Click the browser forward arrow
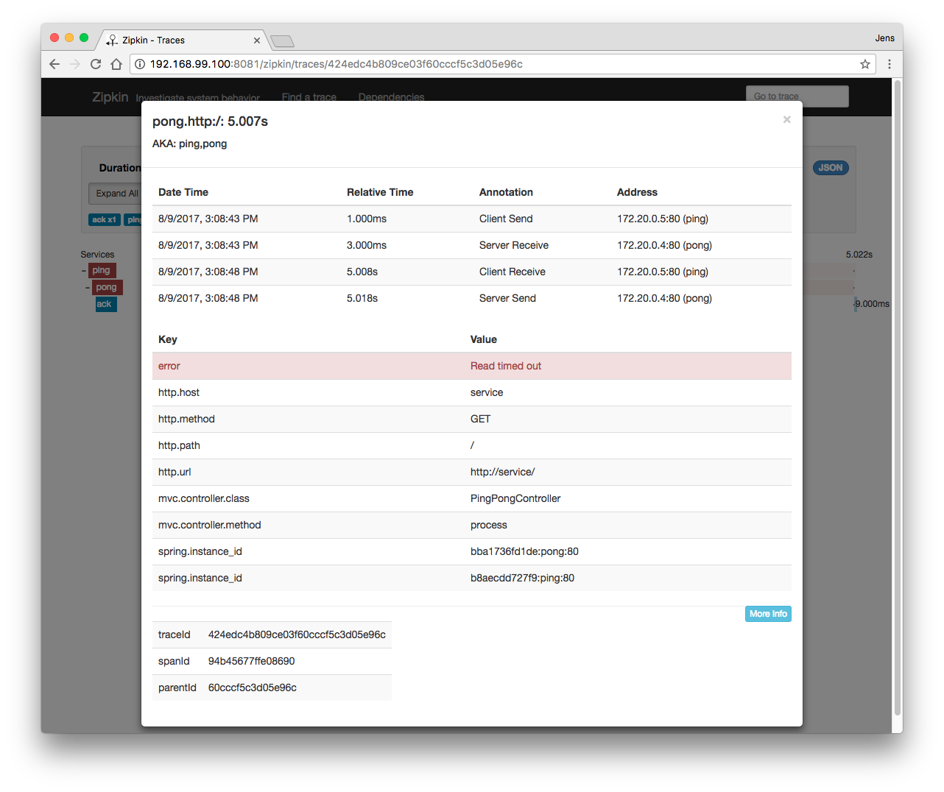944x792 pixels. tap(75, 64)
